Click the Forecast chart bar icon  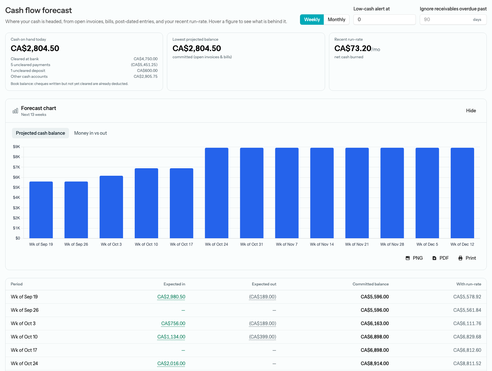pos(15,111)
